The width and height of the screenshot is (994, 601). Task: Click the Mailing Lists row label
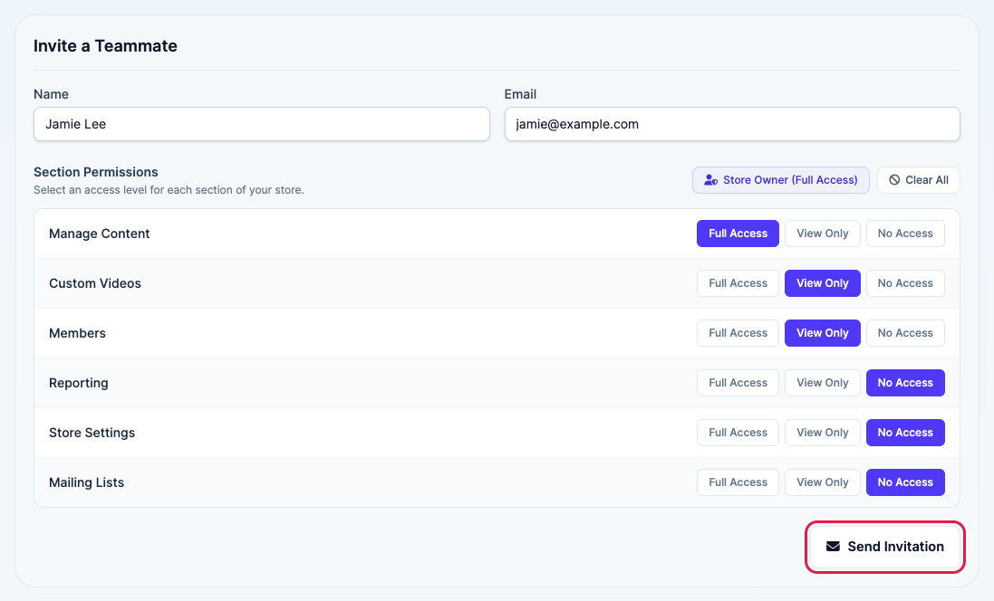point(86,482)
